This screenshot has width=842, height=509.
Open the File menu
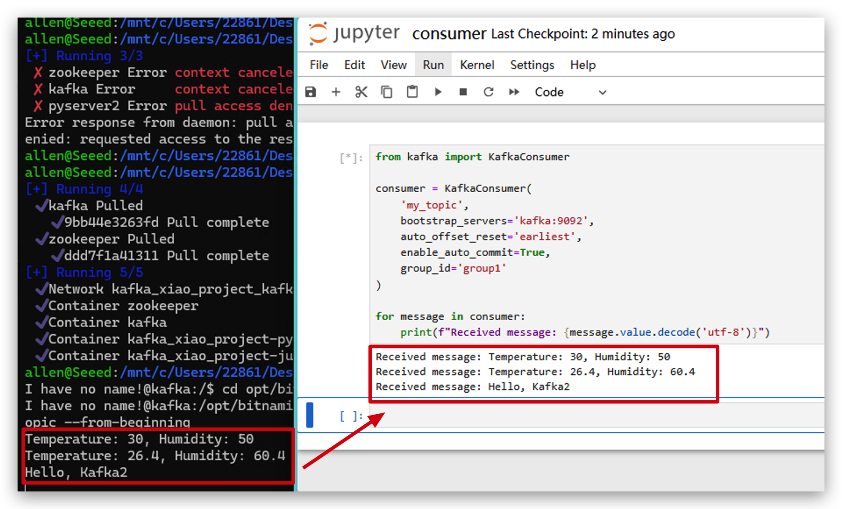tap(319, 65)
